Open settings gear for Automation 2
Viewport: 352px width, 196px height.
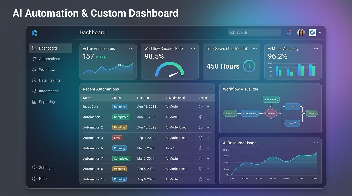point(201,127)
